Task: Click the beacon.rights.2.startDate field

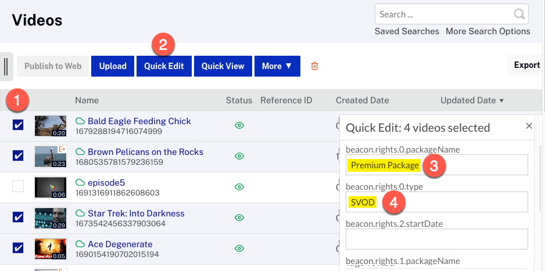Action: click(436, 239)
